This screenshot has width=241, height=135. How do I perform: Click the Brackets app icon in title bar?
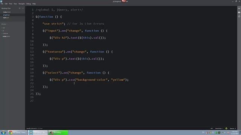tap(2, 1)
